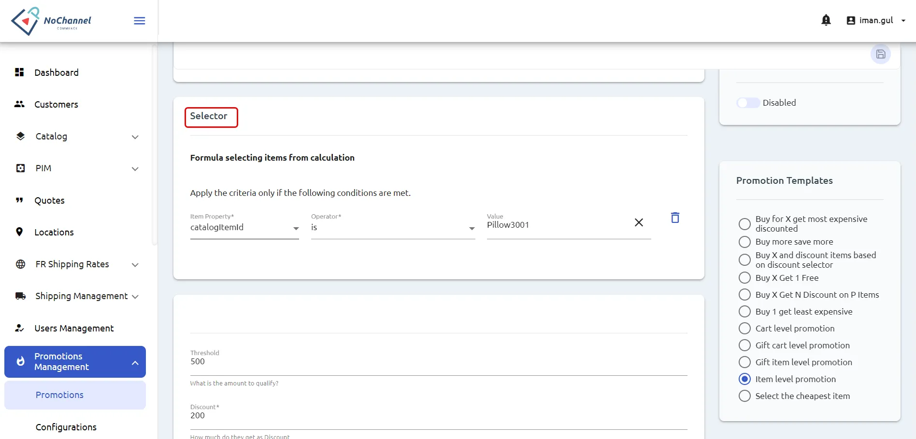Click the Promotions Management flame icon

click(x=20, y=361)
